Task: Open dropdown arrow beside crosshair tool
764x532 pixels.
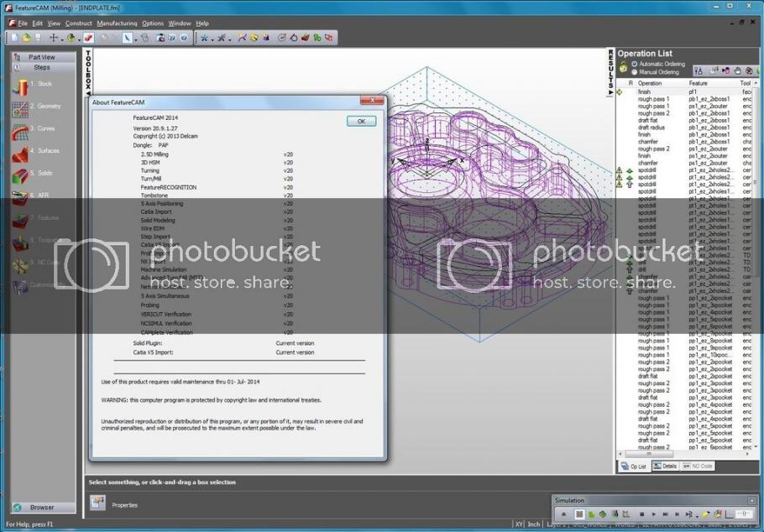Action: pos(62,39)
